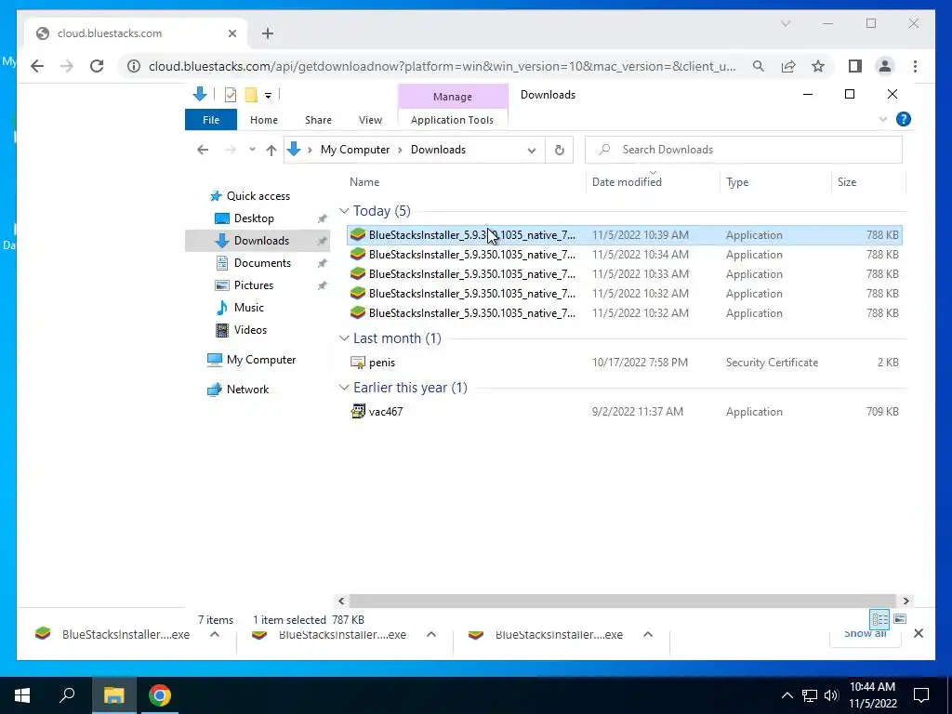Open the Manage contextual tab

[x=453, y=97]
